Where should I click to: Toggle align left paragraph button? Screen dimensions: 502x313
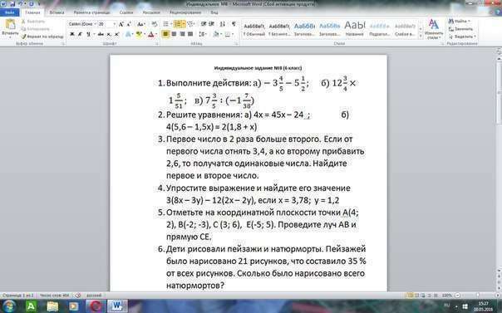165,34
